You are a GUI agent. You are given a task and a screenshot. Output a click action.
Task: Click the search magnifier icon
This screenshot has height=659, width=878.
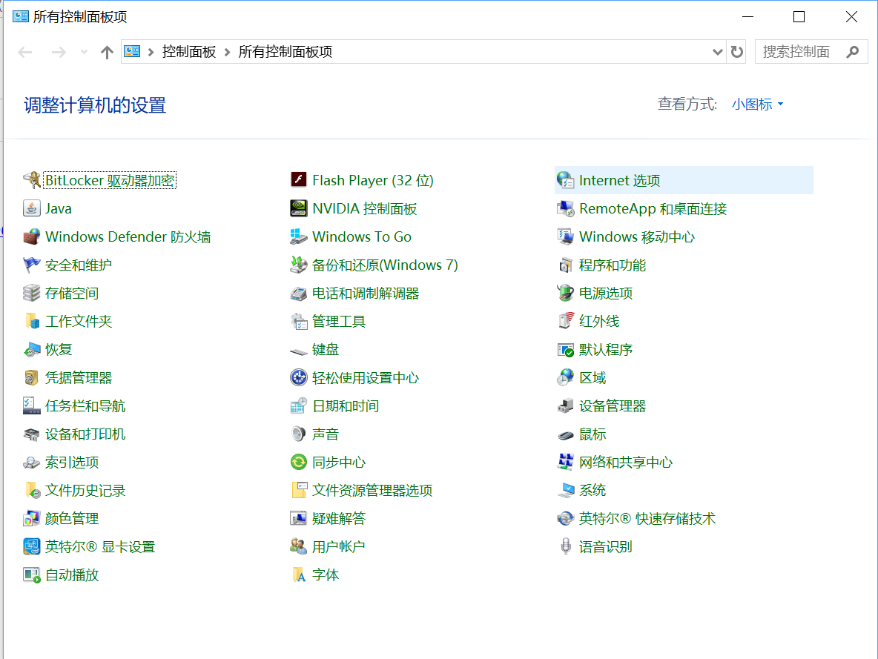tap(852, 52)
